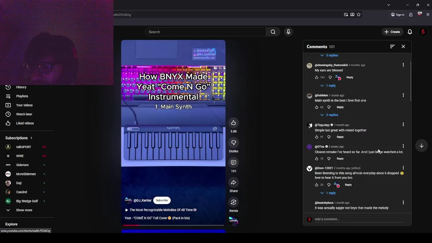The width and height of the screenshot is (432, 243).
Task: Like OTea's comment
Action: (x=317, y=159)
